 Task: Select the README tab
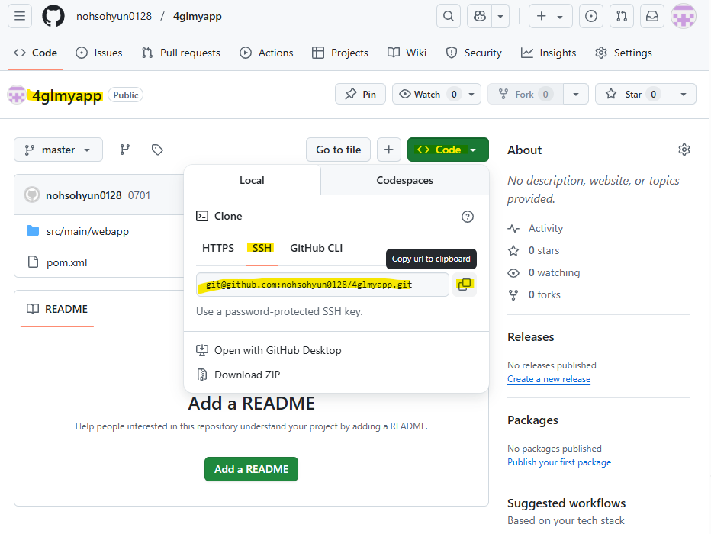tap(57, 309)
